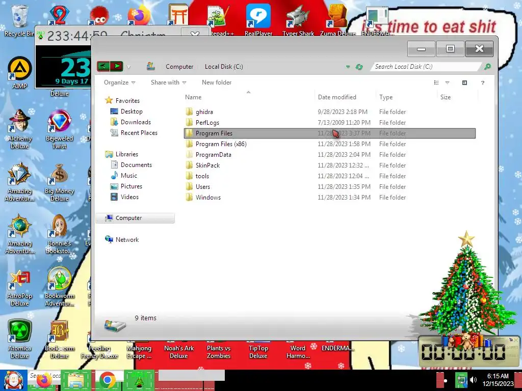Open the address bar history dropdown
This screenshot has height=391, width=522.
pyautogui.click(x=348, y=67)
